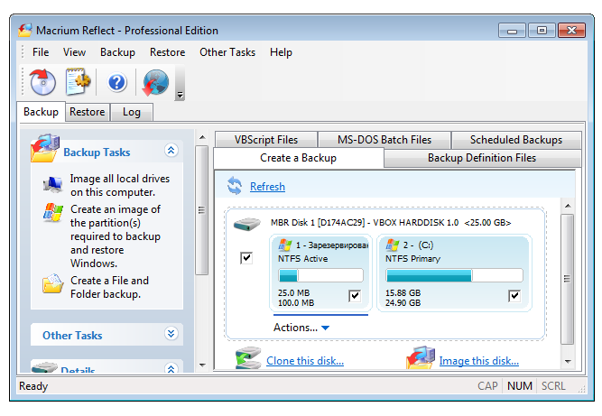Click the restore image disc toolbar icon
This screenshot has height=416, width=602.
point(42,82)
